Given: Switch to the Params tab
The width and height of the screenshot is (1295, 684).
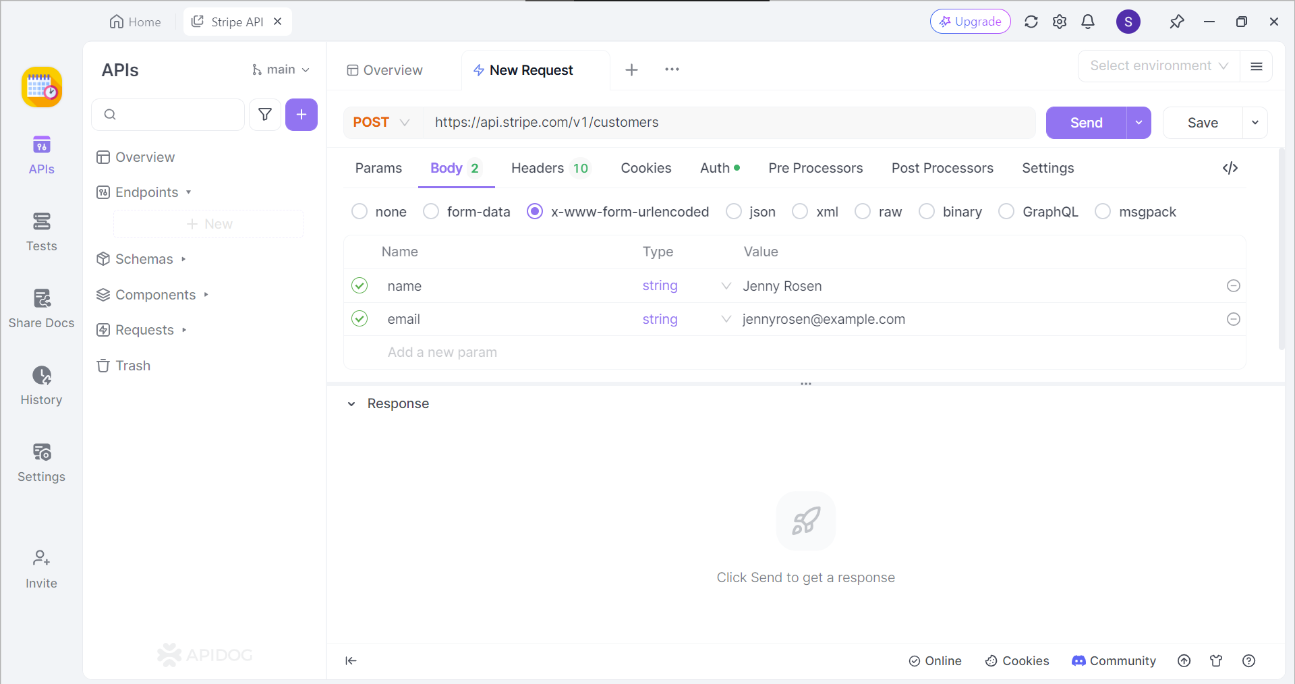Looking at the screenshot, I should coord(378,168).
